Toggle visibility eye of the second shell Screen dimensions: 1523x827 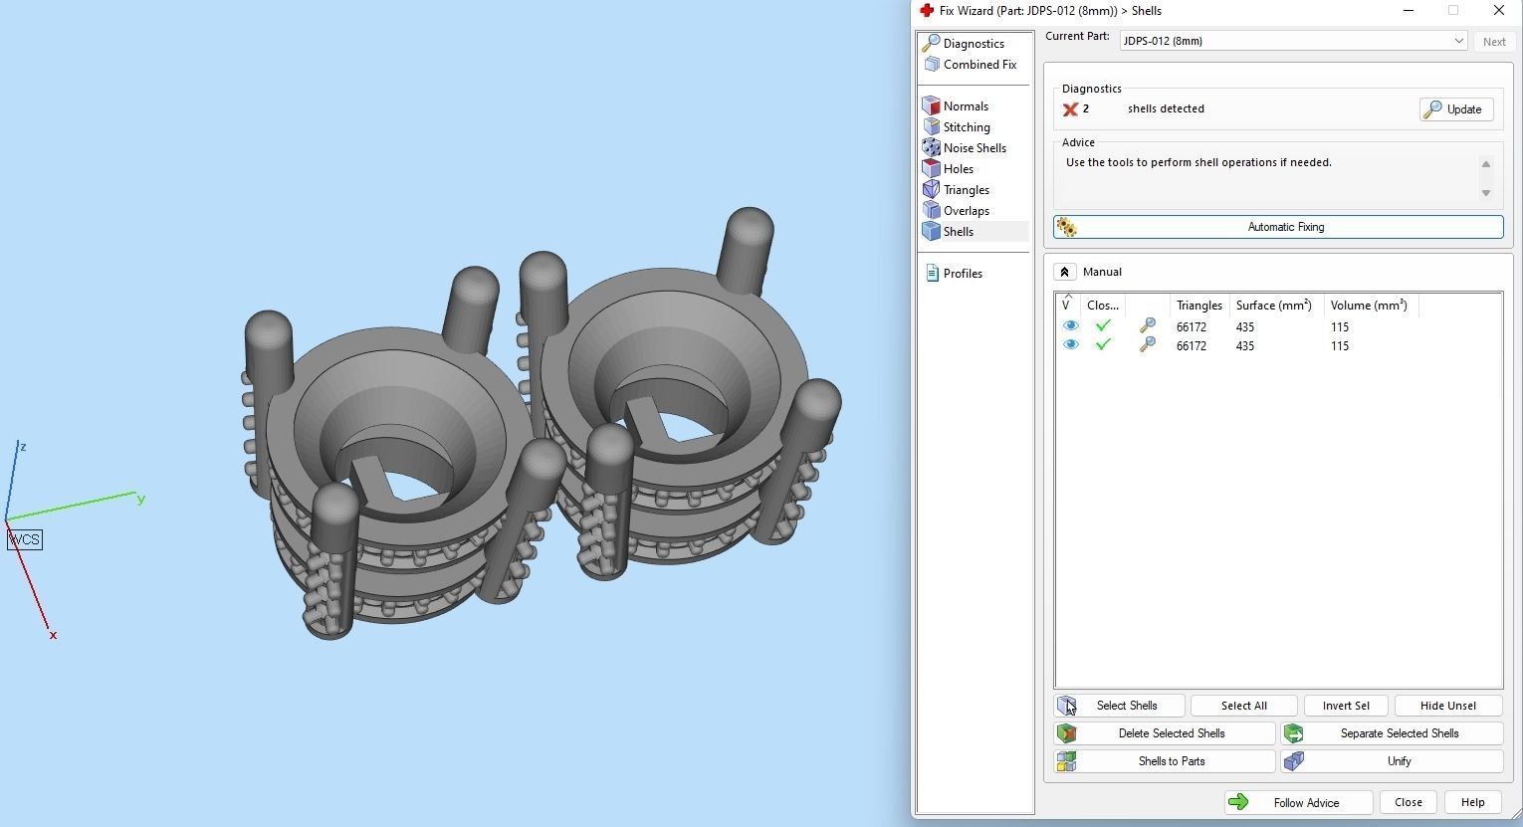coord(1071,345)
